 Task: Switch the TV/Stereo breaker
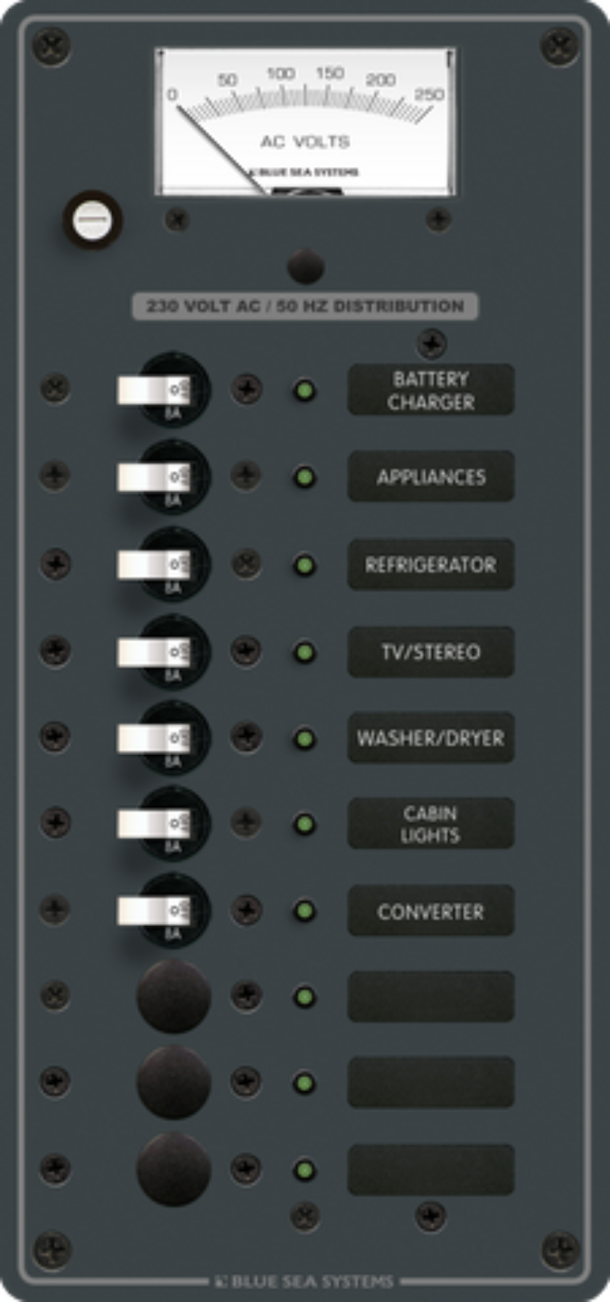click(154, 652)
